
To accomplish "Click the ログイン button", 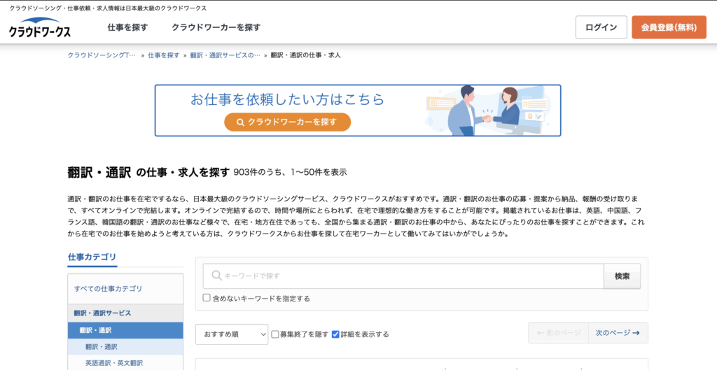I will pos(601,27).
